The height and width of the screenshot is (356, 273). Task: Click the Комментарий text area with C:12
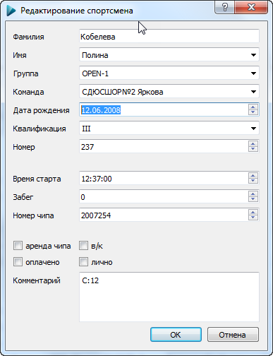(169, 297)
